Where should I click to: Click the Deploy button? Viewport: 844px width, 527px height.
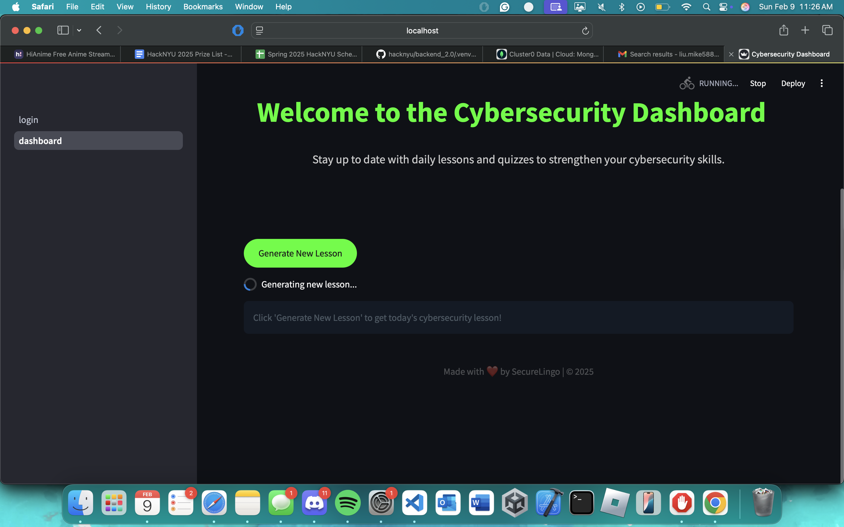tap(793, 83)
